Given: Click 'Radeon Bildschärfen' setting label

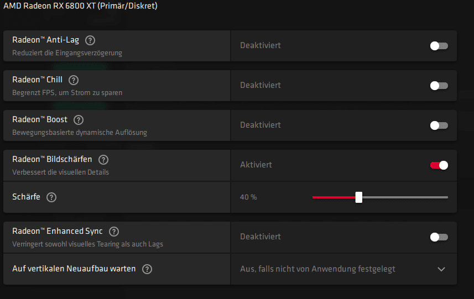Looking at the screenshot, I should click(52, 159).
